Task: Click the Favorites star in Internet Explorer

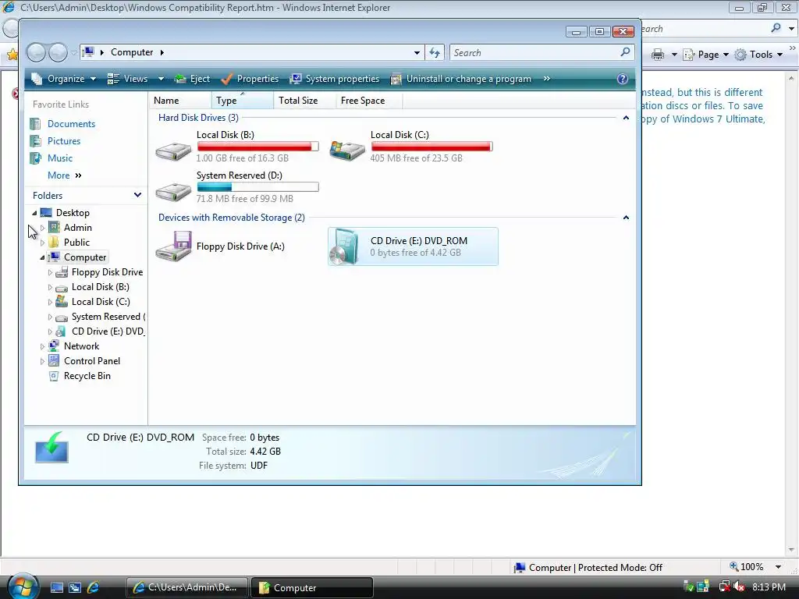Action: [x=12, y=54]
